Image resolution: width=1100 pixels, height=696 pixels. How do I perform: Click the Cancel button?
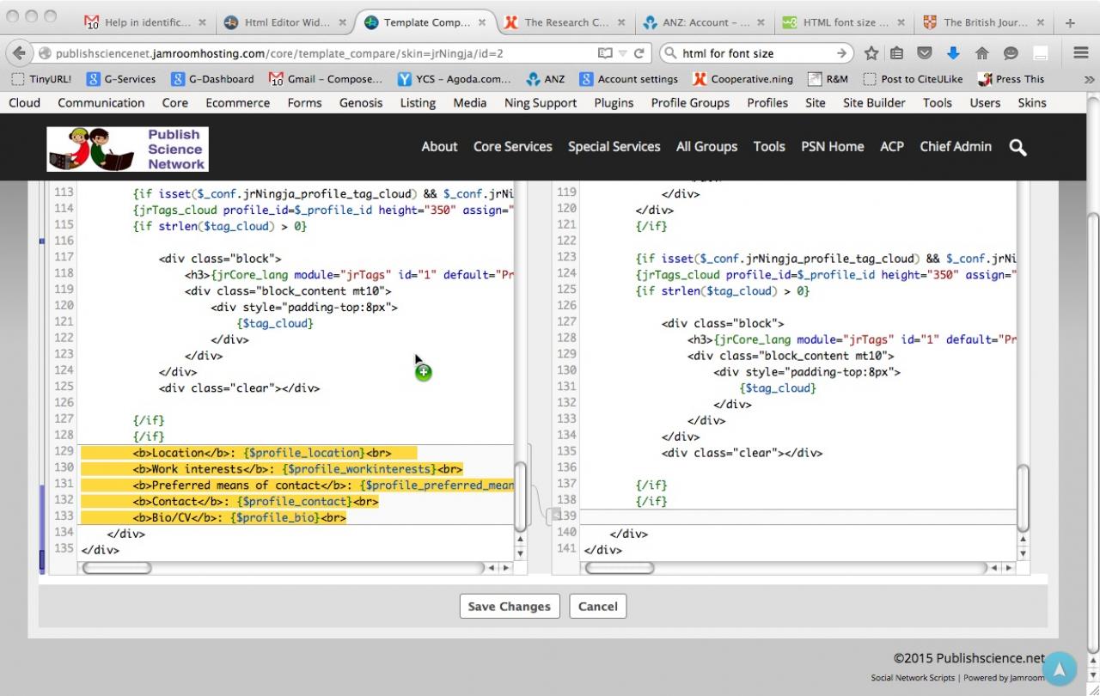click(597, 607)
